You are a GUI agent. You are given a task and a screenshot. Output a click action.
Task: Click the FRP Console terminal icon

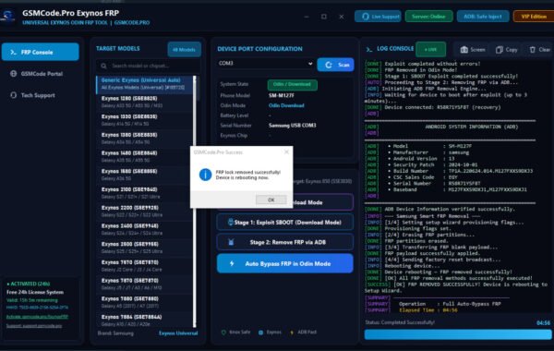tap(14, 52)
